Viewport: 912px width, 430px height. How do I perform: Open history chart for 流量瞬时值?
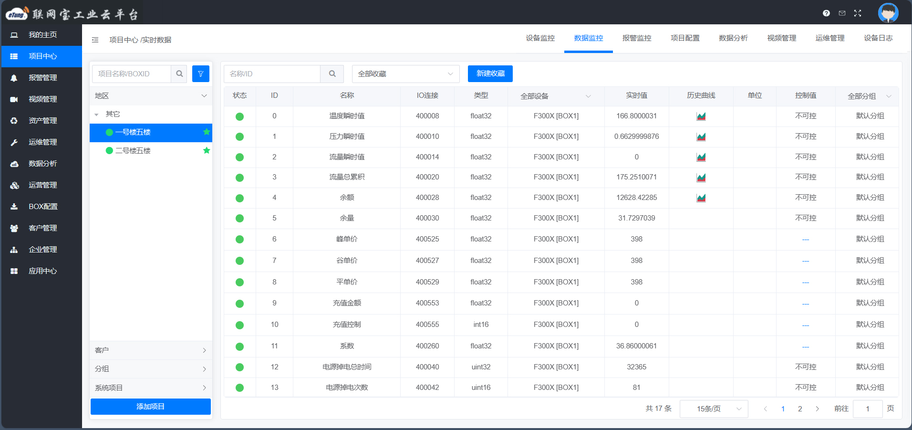701,157
